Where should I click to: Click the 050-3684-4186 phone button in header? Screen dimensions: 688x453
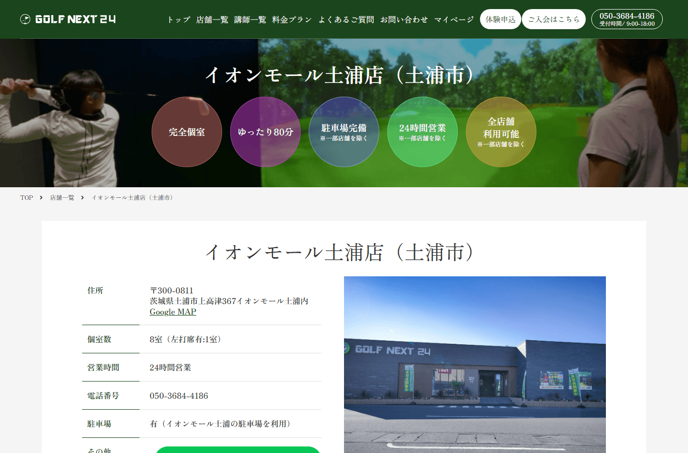627,19
